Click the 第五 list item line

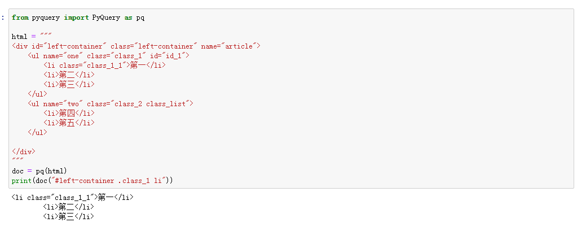pos(69,123)
